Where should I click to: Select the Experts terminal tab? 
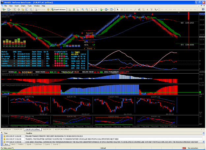[47, 144]
